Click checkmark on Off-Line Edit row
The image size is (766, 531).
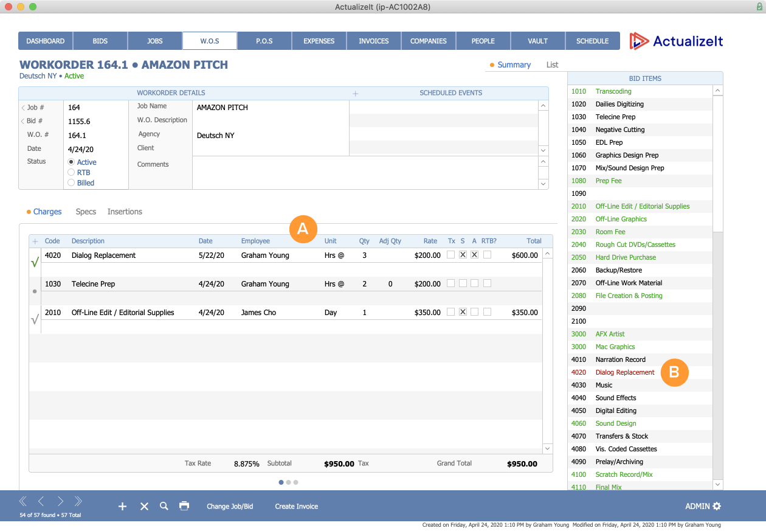click(35, 319)
